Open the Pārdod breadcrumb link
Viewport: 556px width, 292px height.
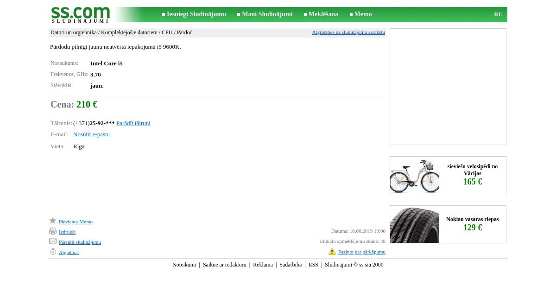[184, 32]
